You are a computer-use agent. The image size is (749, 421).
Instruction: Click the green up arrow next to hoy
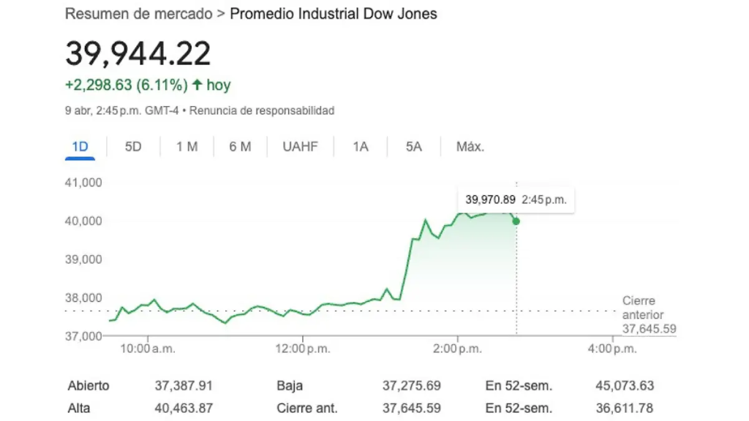[x=197, y=86]
